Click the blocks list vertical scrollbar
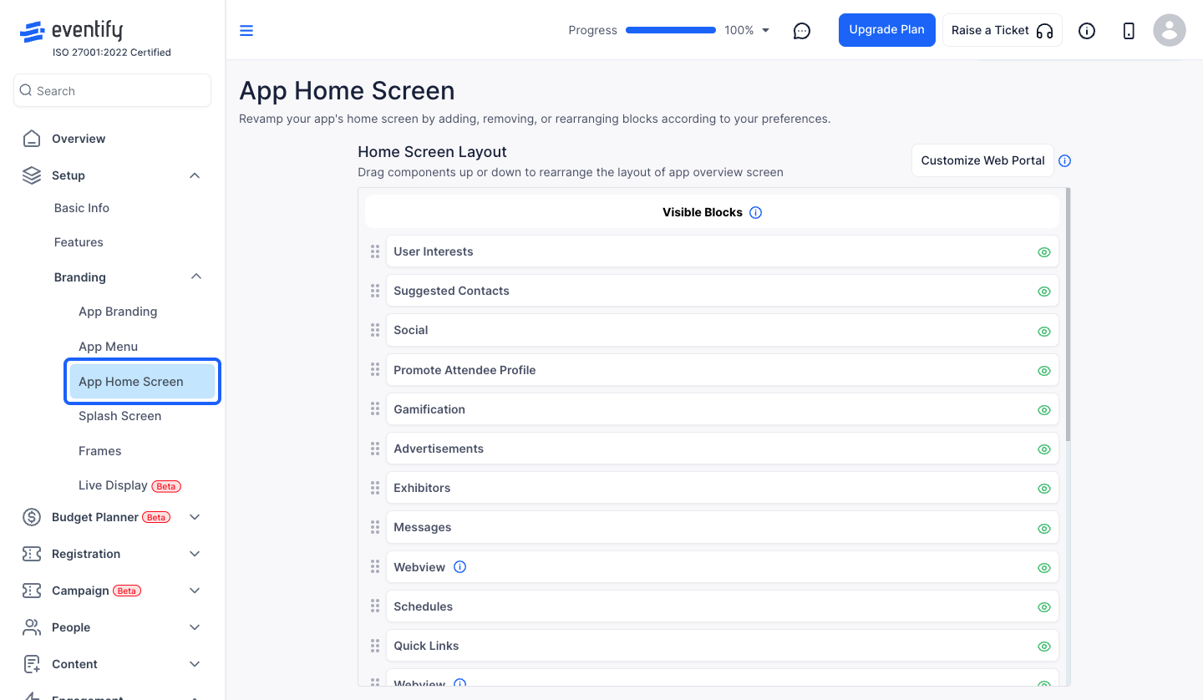1203x700 pixels. (x=1068, y=315)
